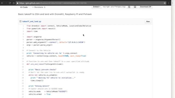Click the gist URL address bar
This screenshot has width=175, height=98.
[x=91, y=3]
